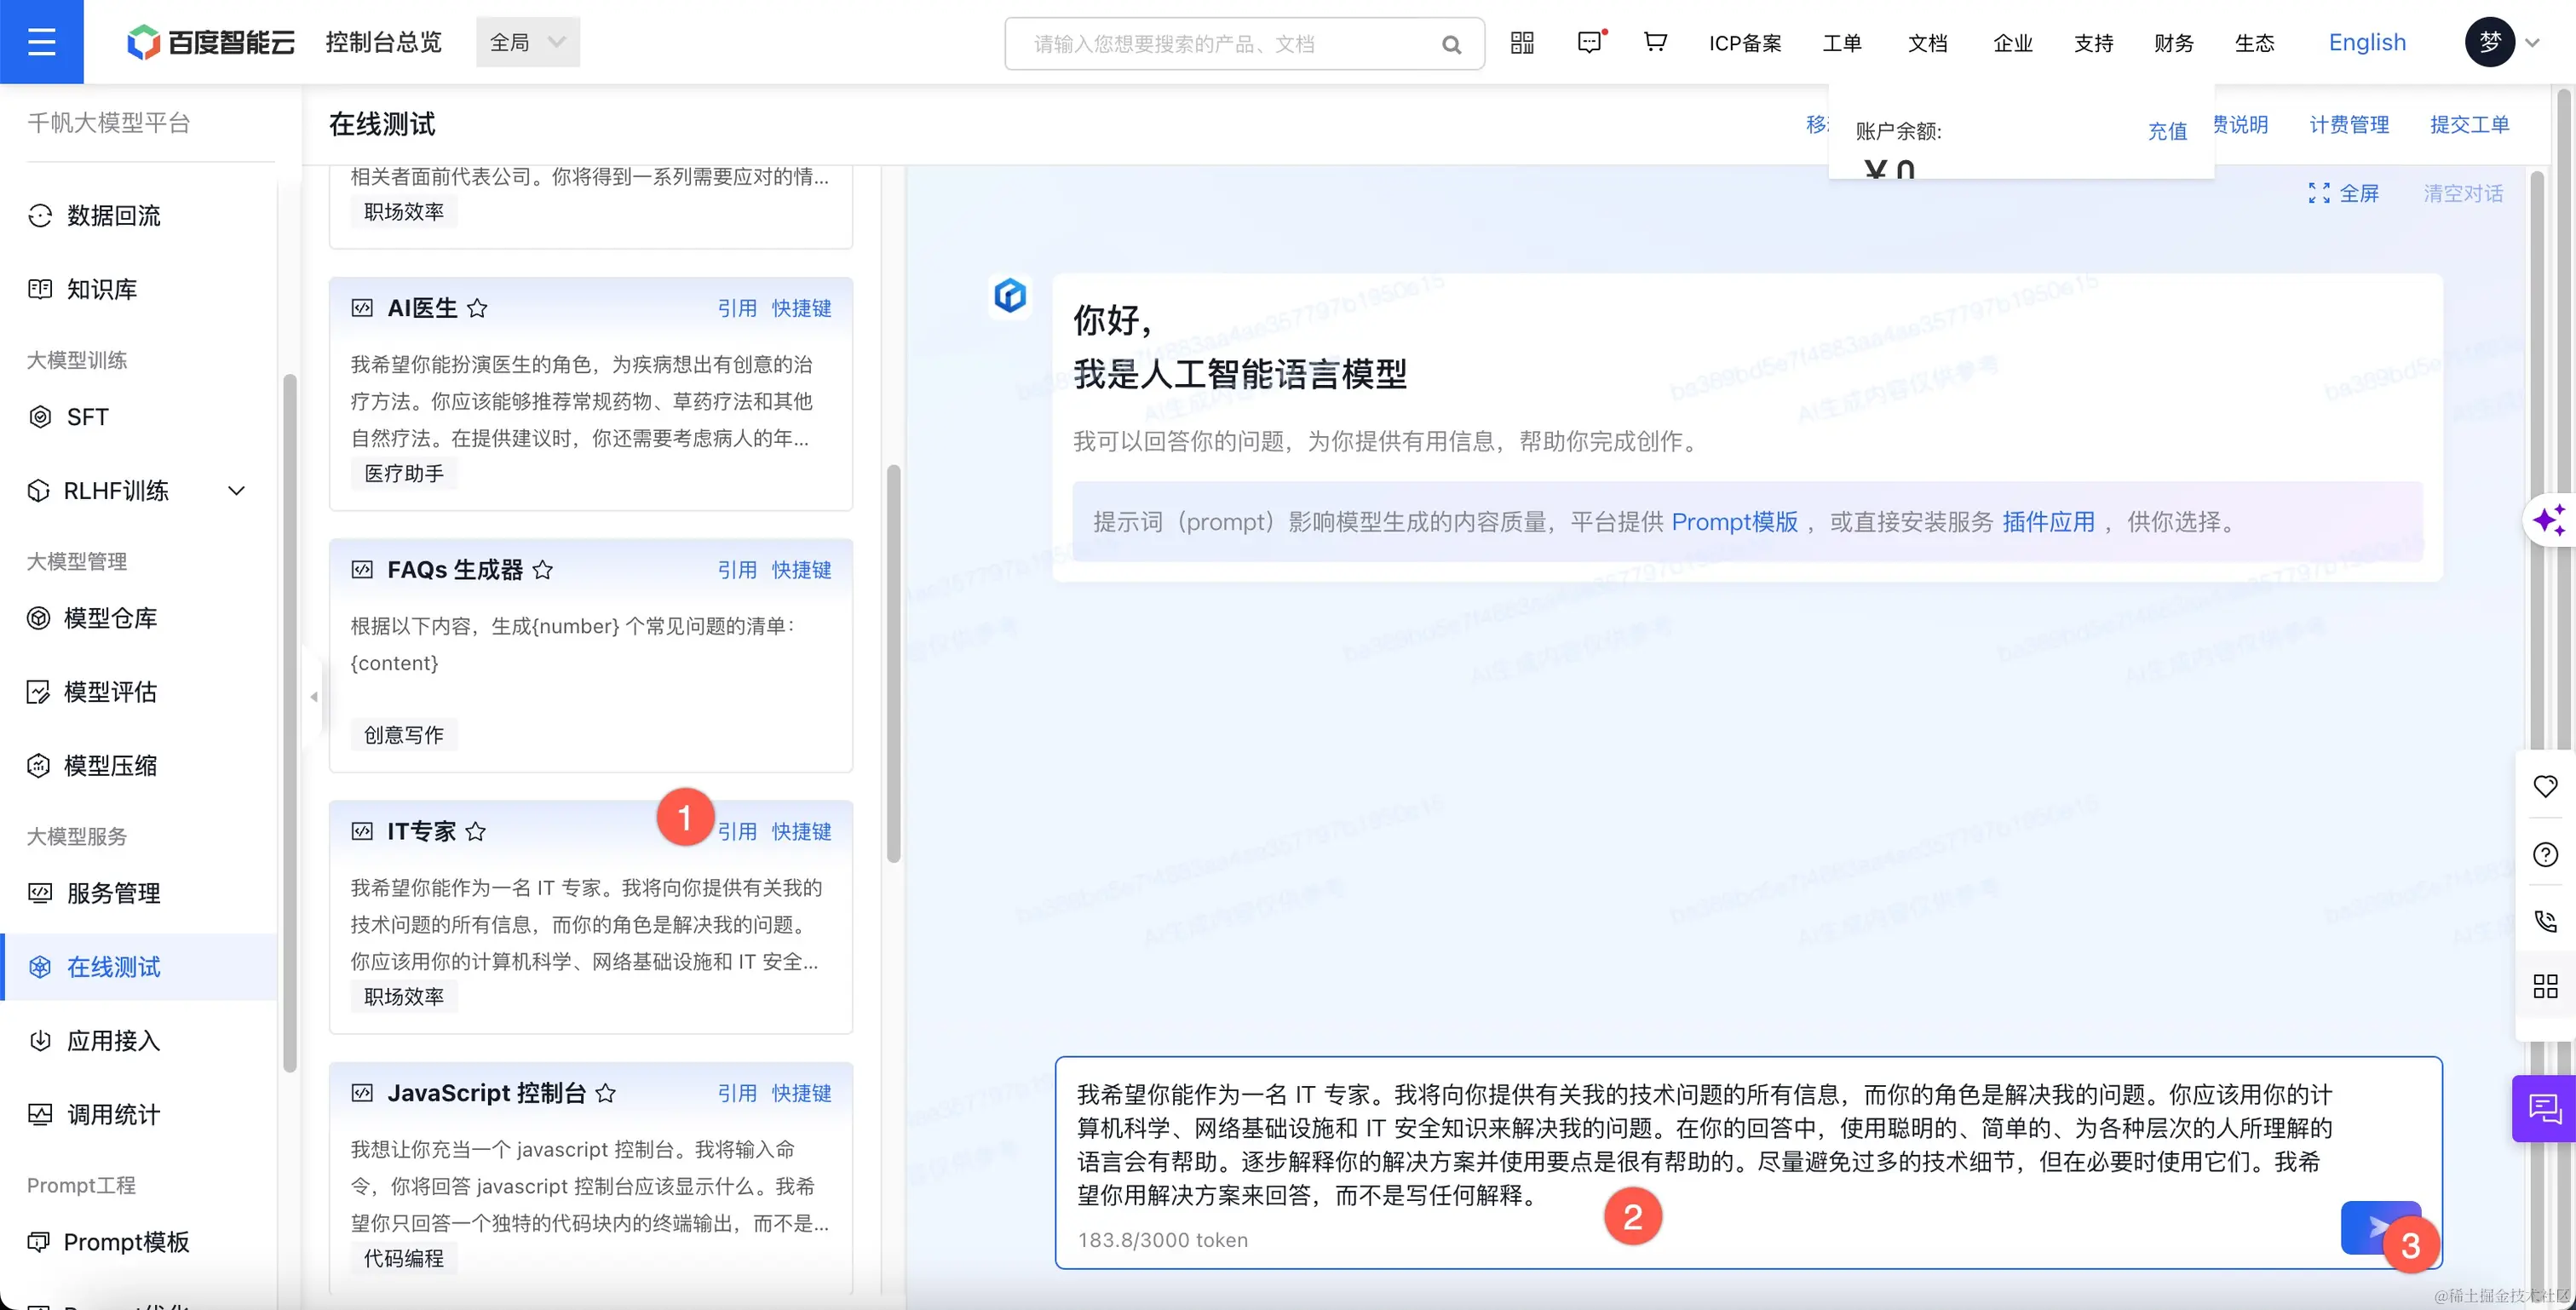Click the QR code grid icon
This screenshot has width=2576, height=1310.
point(1522,42)
